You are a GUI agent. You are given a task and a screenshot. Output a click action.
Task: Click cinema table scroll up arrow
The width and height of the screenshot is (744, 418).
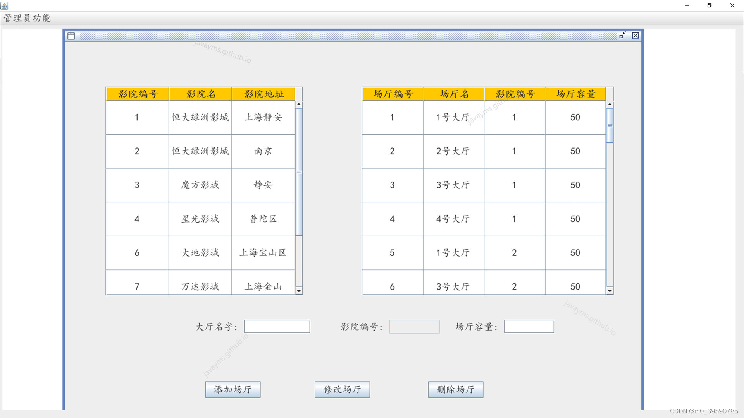pos(299,104)
